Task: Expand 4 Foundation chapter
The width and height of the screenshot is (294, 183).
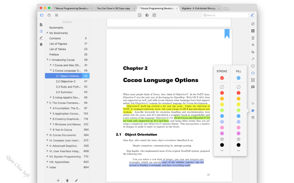Action: click(x=51, y=108)
